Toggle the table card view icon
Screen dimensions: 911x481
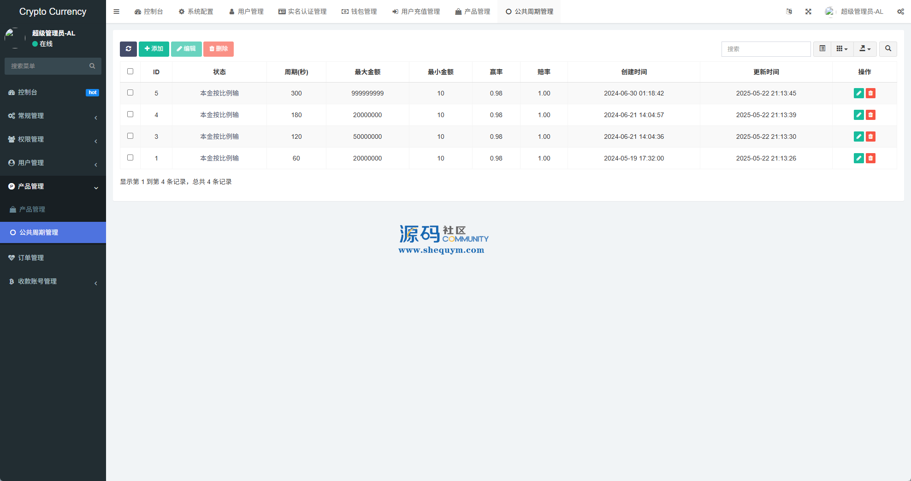click(x=822, y=49)
